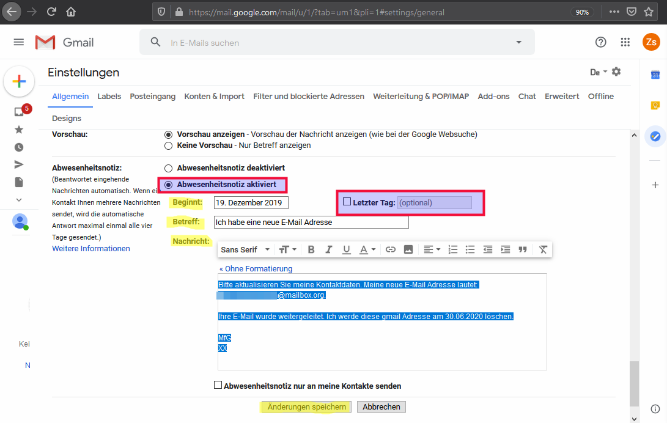
Task: Open the Designs settings tab
Action: click(67, 118)
